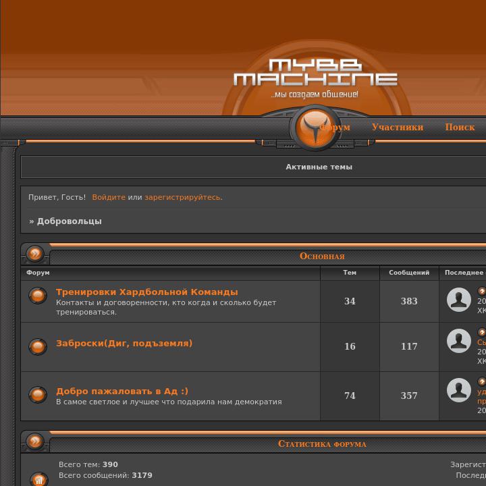Click avatar in Добро пажаловать в Ад row
The width and height of the screenshot is (486, 486).
pyautogui.click(x=459, y=390)
